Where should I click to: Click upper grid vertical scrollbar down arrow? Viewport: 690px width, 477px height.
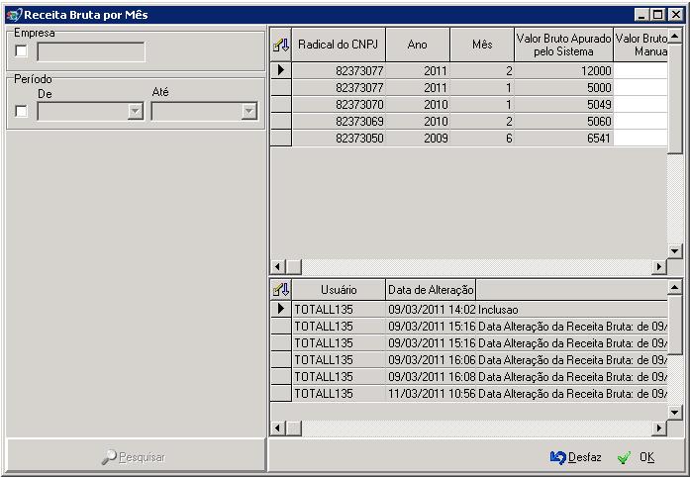[675, 251]
